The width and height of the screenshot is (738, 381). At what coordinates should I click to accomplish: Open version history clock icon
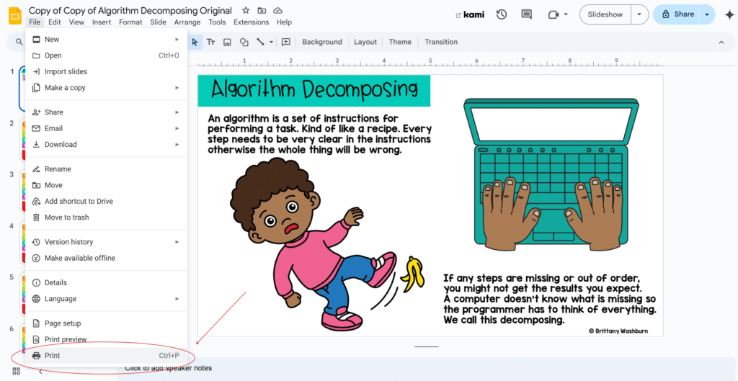pos(502,14)
